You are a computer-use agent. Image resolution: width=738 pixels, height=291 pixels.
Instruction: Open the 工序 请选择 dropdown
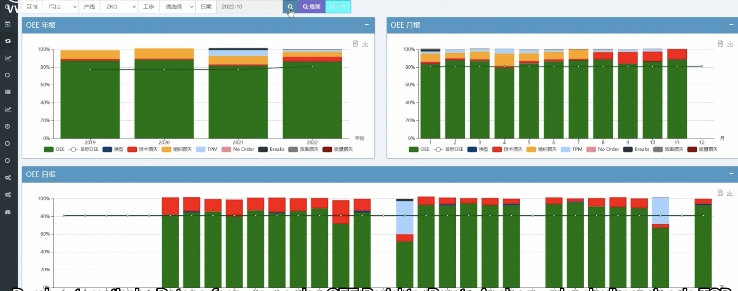click(178, 7)
